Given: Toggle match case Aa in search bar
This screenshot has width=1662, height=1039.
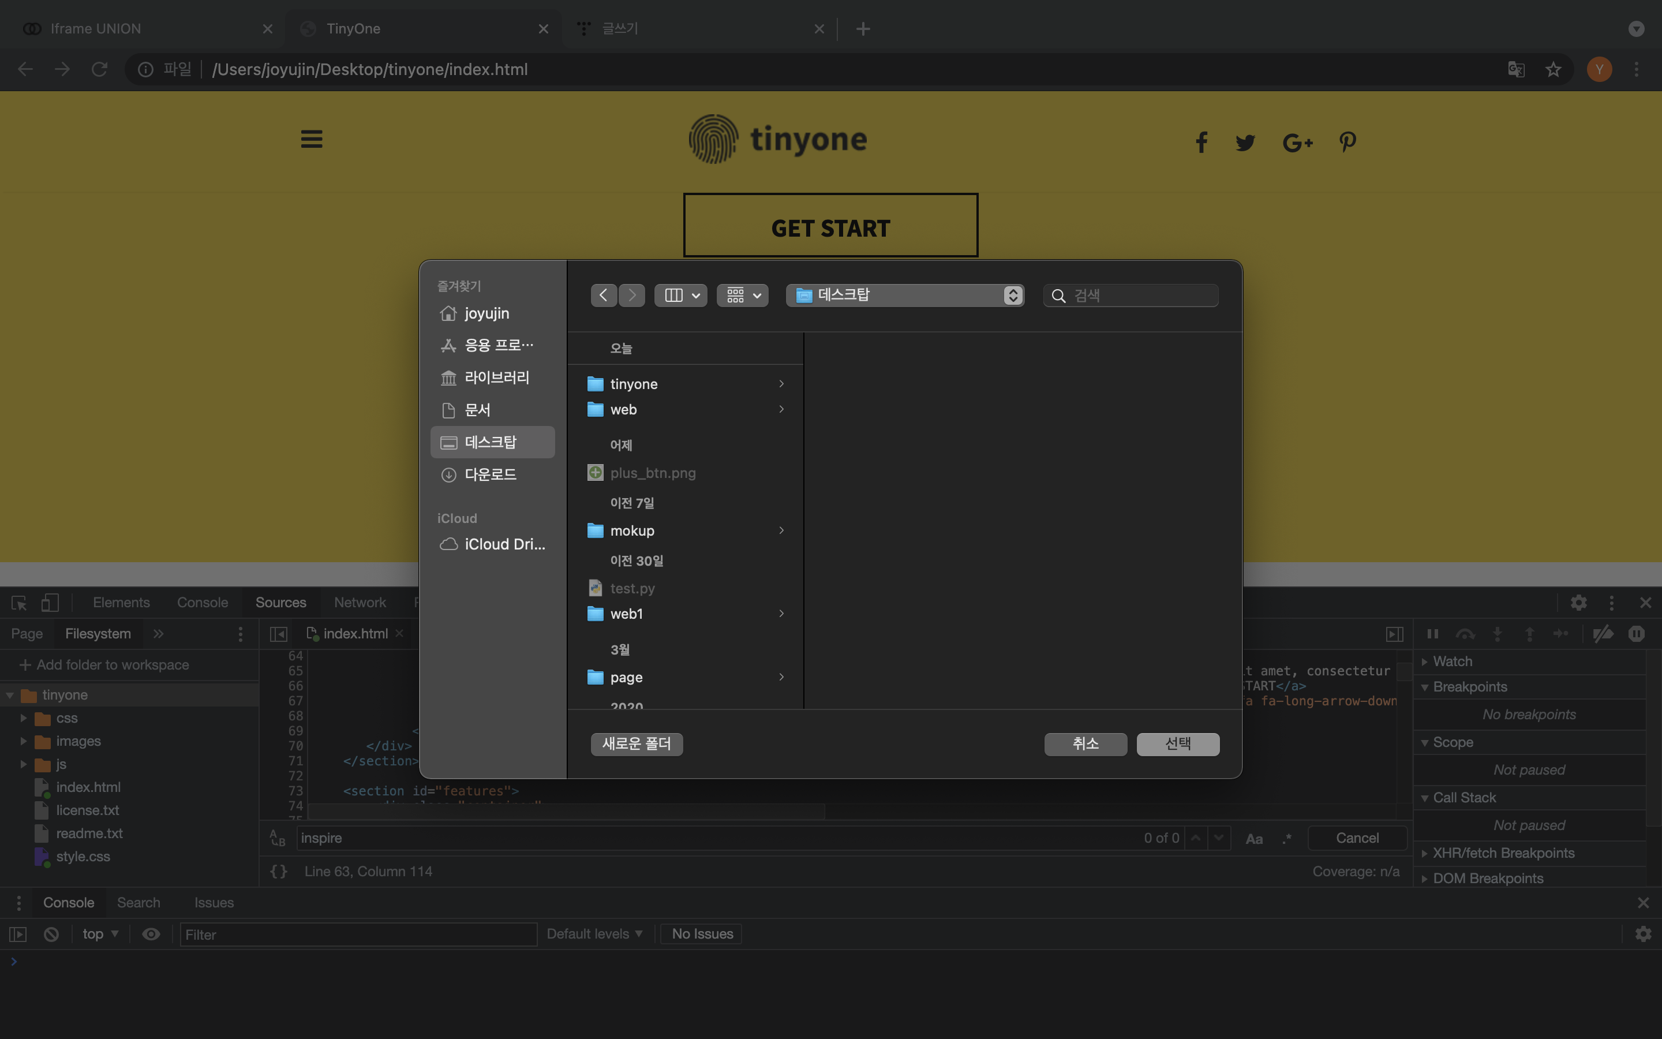Looking at the screenshot, I should (1254, 838).
